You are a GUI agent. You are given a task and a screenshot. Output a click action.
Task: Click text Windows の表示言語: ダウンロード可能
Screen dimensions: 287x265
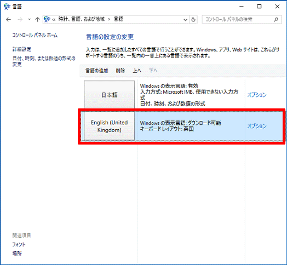(180, 123)
